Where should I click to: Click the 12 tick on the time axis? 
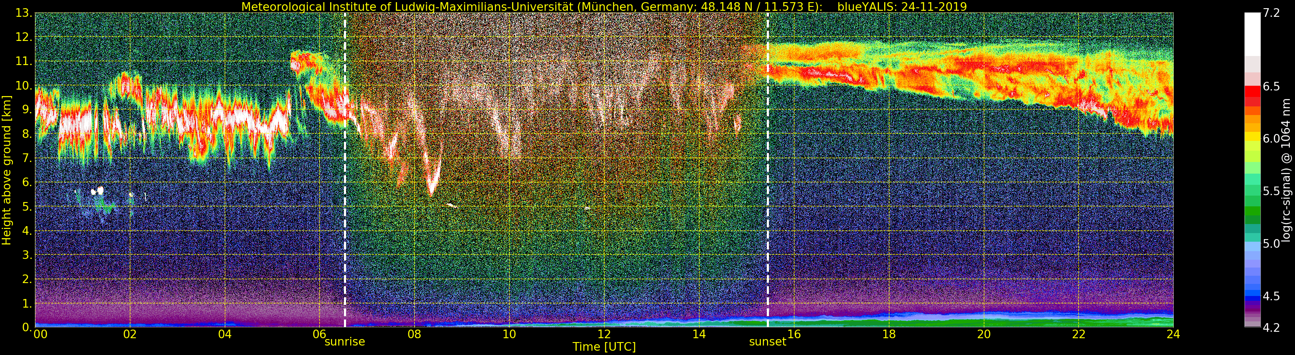[604, 334]
